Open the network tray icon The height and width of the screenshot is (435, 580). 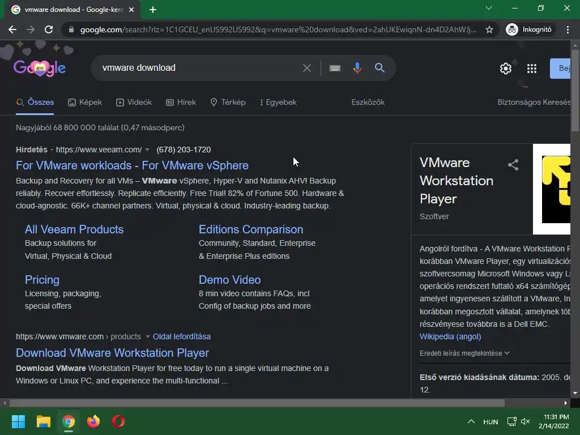click(x=511, y=421)
